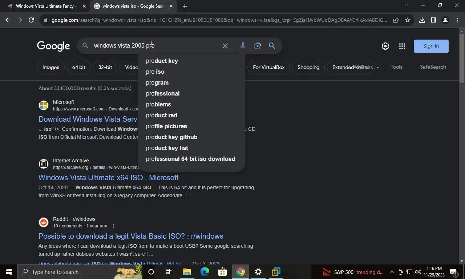Open the tab search chevron in the title bar
The width and height of the screenshot is (465, 279).
pyautogui.click(x=407, y=5)
